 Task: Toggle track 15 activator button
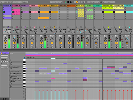click(87, 43)
